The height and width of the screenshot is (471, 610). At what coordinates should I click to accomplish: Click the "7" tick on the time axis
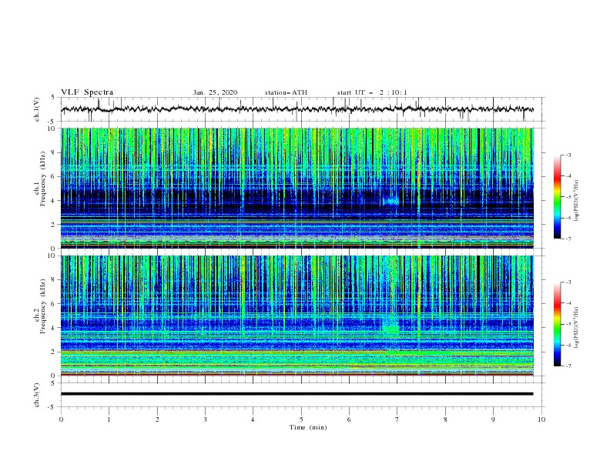click(x=397, y=419)
